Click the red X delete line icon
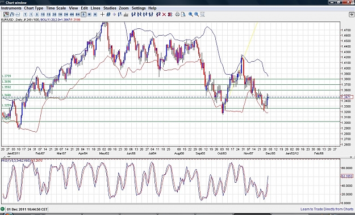This screenshot has width=355, height=215. pos(164,15)
